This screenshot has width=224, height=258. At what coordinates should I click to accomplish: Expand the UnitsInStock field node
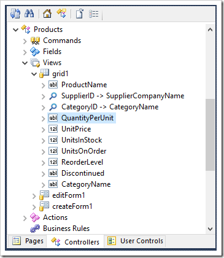(x=43, y=141)
